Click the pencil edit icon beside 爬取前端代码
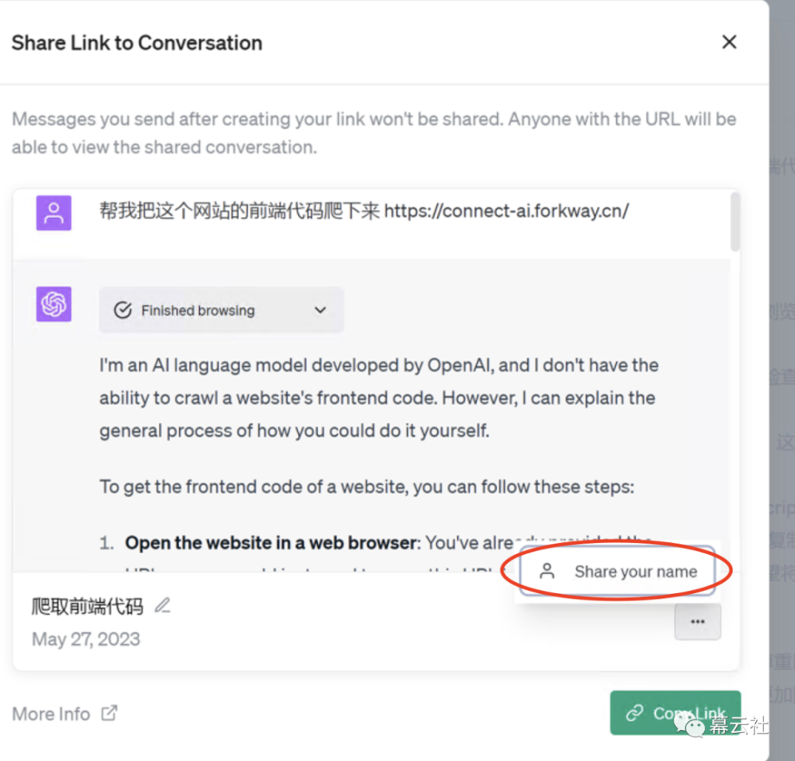This screenshot has width=795, height=761. [162, 605]
